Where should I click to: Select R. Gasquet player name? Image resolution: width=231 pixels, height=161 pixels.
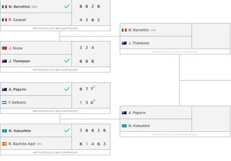pyautogui.click(x=17, y=20)
